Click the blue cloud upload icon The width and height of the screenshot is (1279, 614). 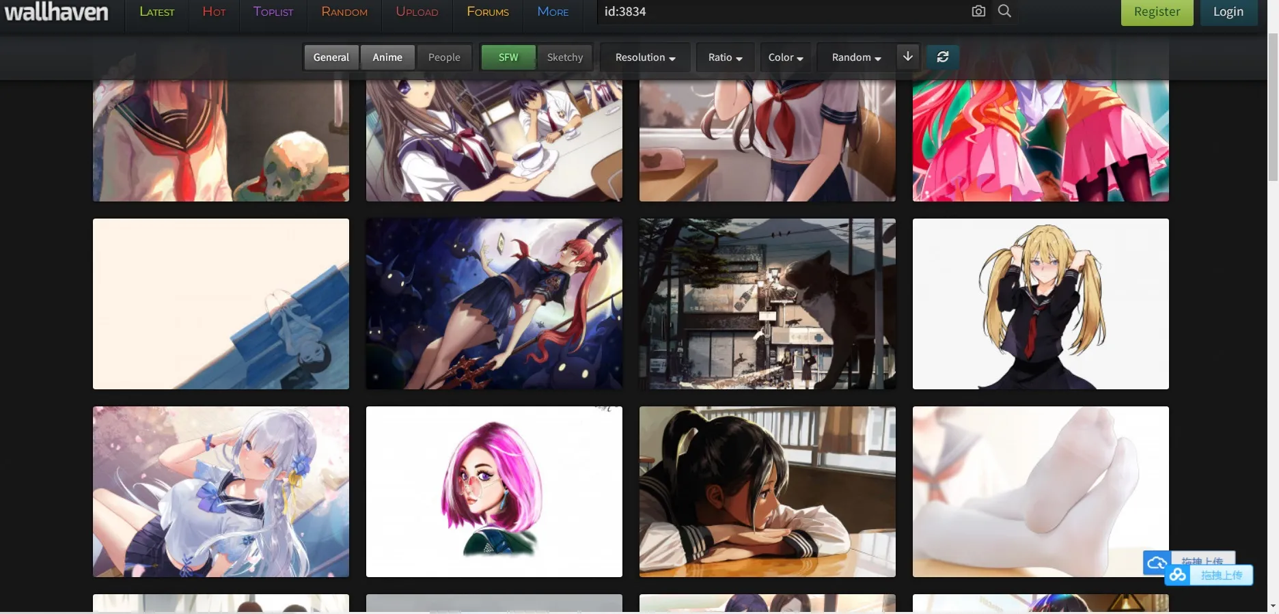click(x=1157, y=563)
